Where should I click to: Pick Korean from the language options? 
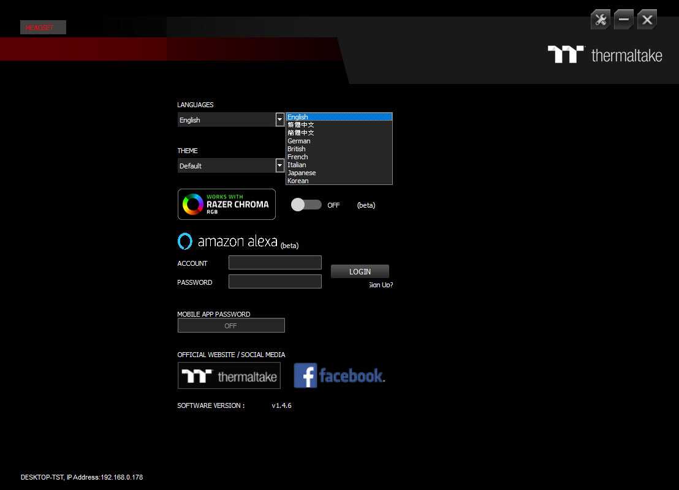(x=298, y=181)
